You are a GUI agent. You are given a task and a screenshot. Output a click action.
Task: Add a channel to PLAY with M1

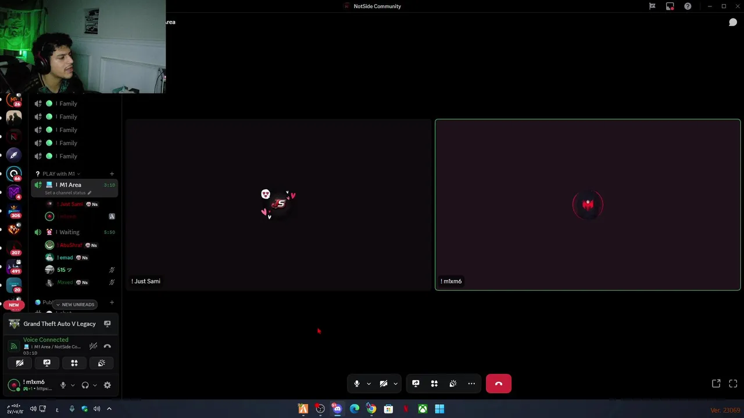point(112,174)
